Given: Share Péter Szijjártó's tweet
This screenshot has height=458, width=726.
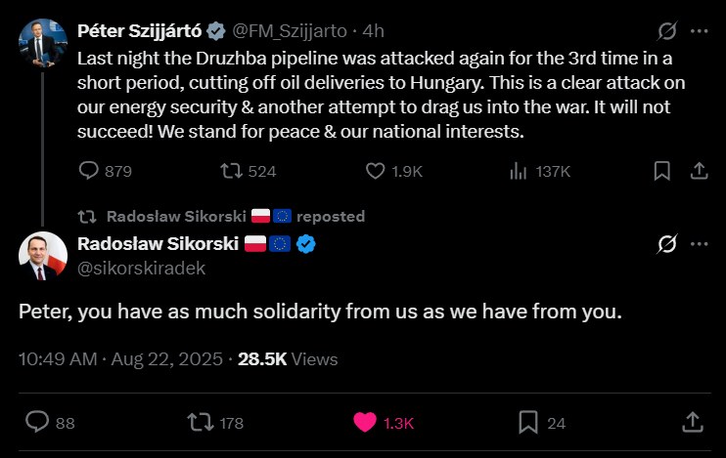Looking at the screenshot, I should [x=699, y=171].
